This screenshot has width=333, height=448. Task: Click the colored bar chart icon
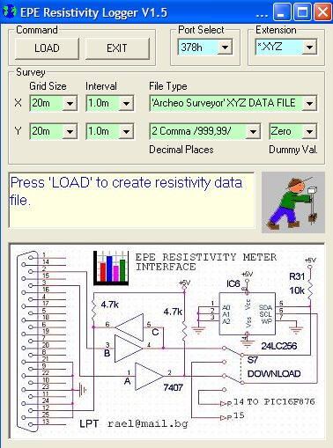[111, 268]
